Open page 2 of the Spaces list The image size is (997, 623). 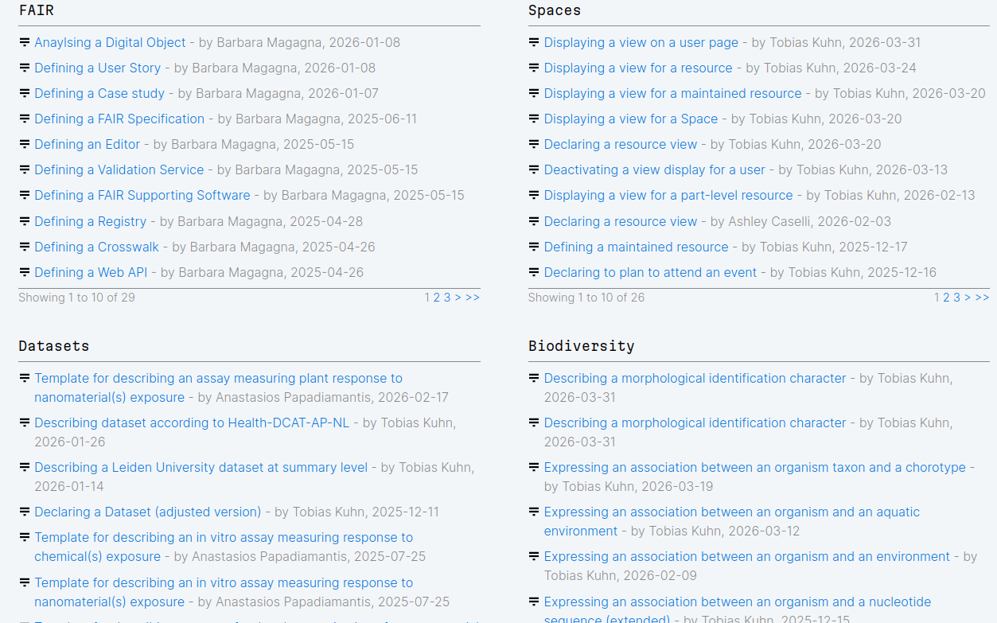[x=947, y=298]
